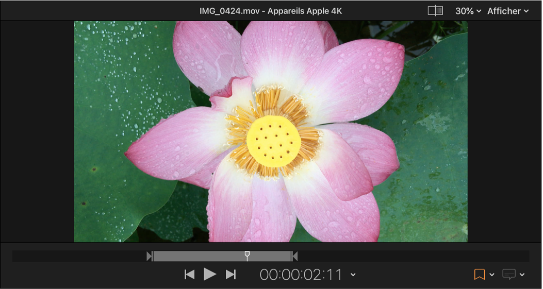The width and height of the screenshot is (543, 289).
Task: Jump to the next marker or end
Action: click(x=231, y=275)
